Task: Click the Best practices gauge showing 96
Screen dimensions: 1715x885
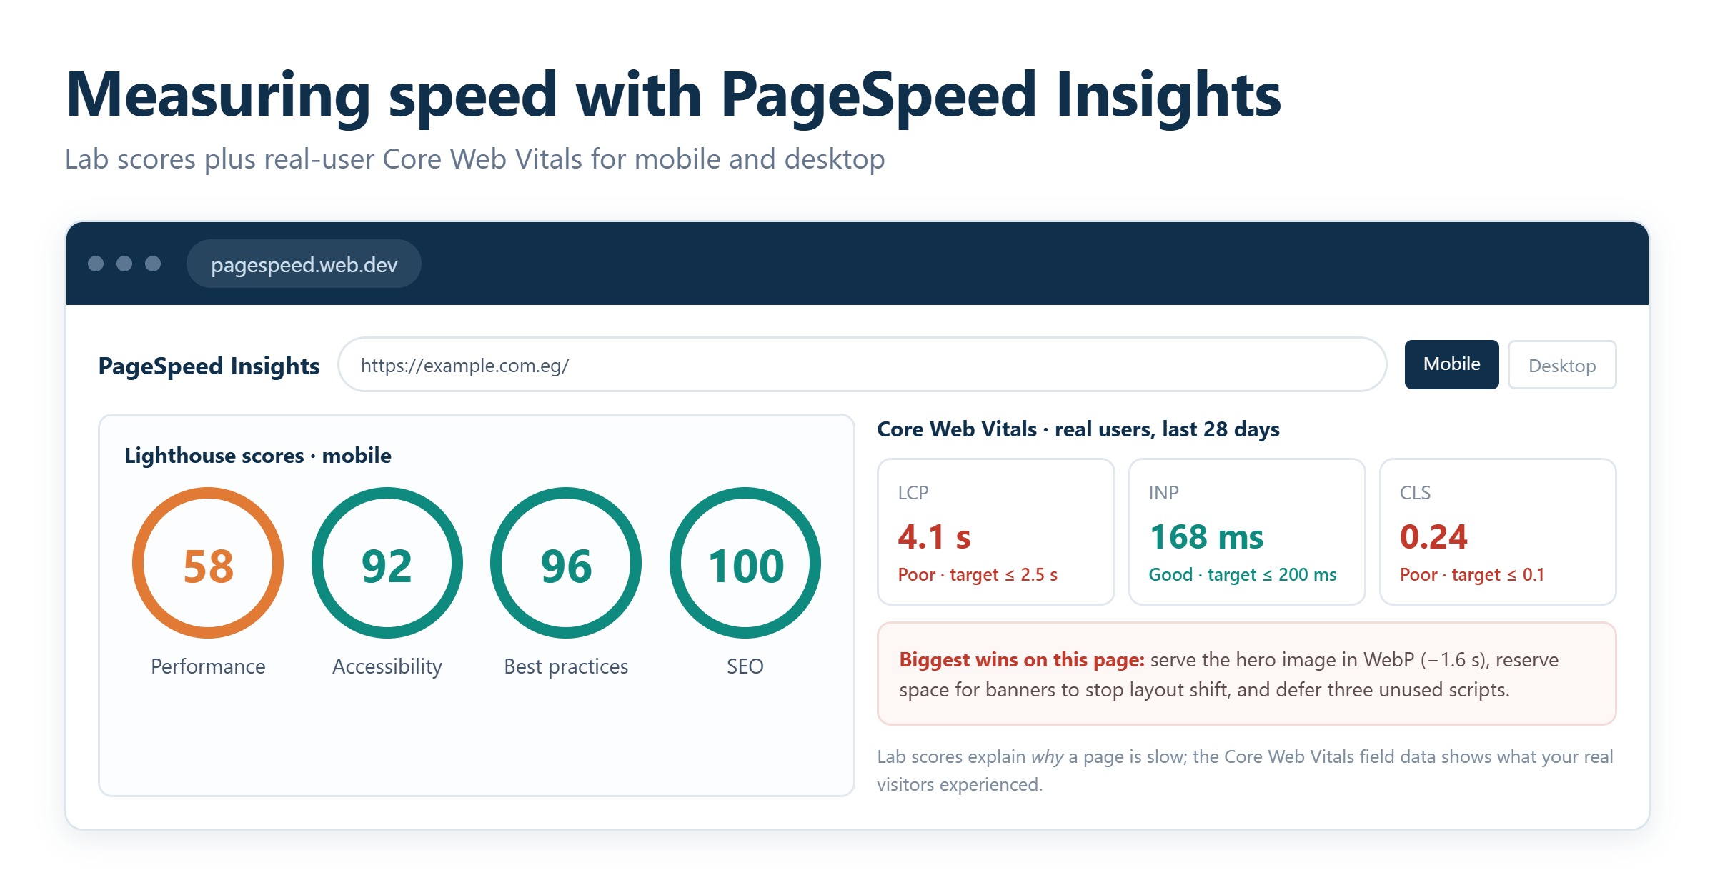Action: point(566,563)
